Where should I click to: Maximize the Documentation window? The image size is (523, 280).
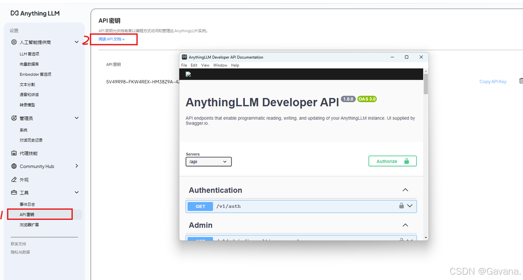407,57
